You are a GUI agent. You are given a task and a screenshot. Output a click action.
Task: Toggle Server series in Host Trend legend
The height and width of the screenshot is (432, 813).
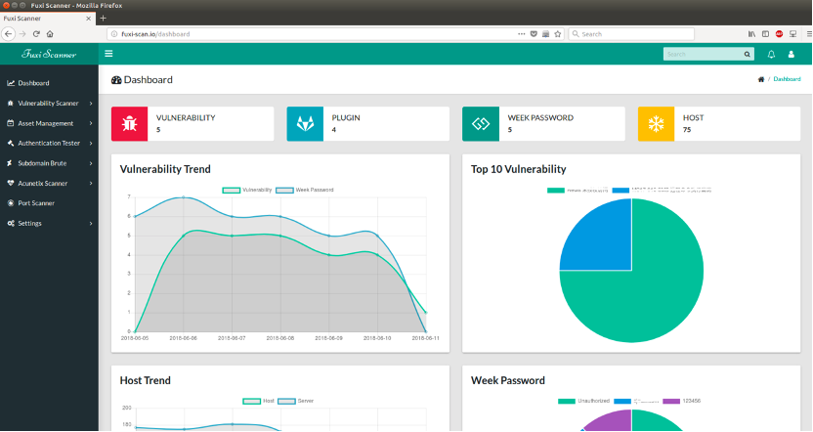[295, 401]
